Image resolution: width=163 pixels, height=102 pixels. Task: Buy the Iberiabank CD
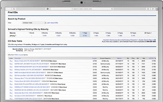[x=11, y=96]
